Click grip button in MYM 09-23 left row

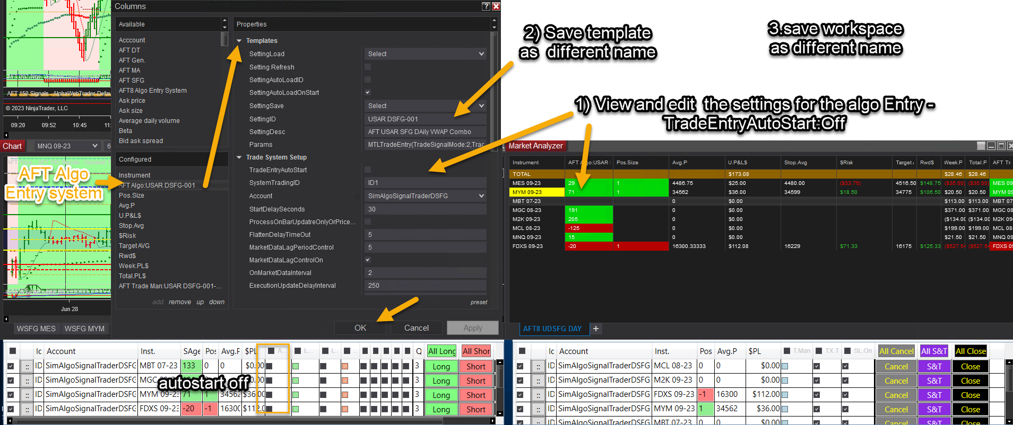(x=26, y=395)
